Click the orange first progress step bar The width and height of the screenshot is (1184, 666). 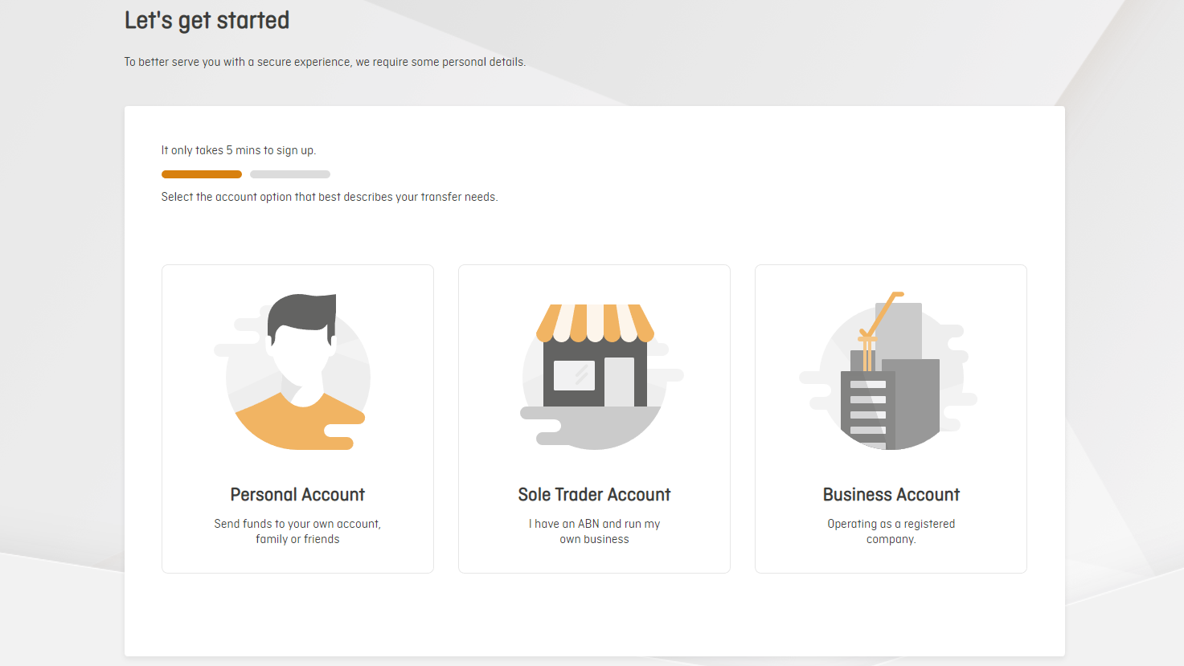tap(202, 174)
